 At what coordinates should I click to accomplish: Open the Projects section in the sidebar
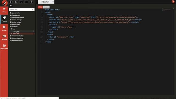tap(4, 19)
